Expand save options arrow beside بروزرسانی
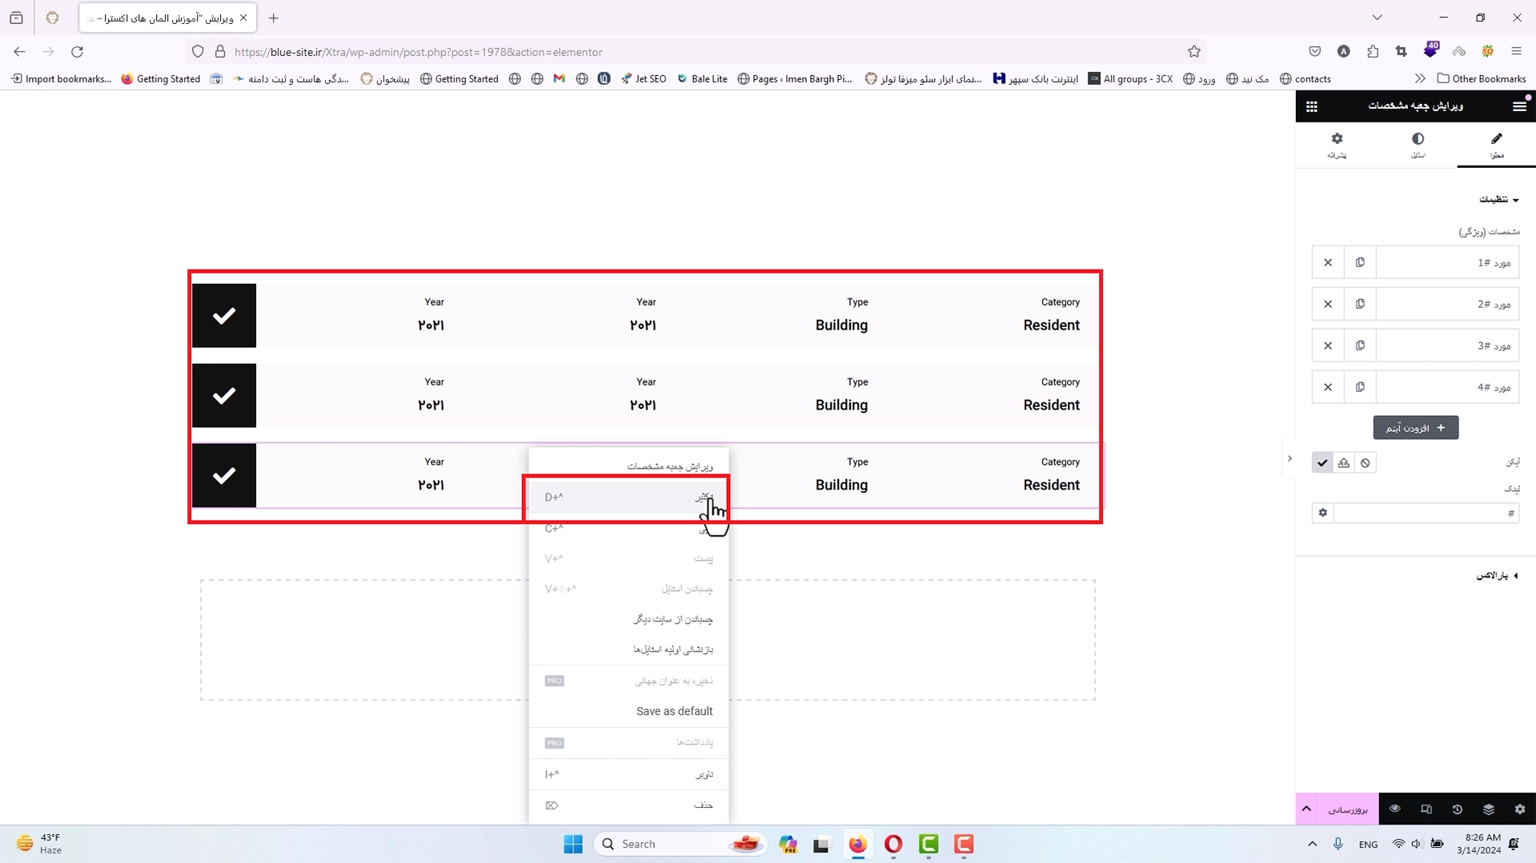The width and height of the screenshot is (1536, 863). tap(1306, 809)
